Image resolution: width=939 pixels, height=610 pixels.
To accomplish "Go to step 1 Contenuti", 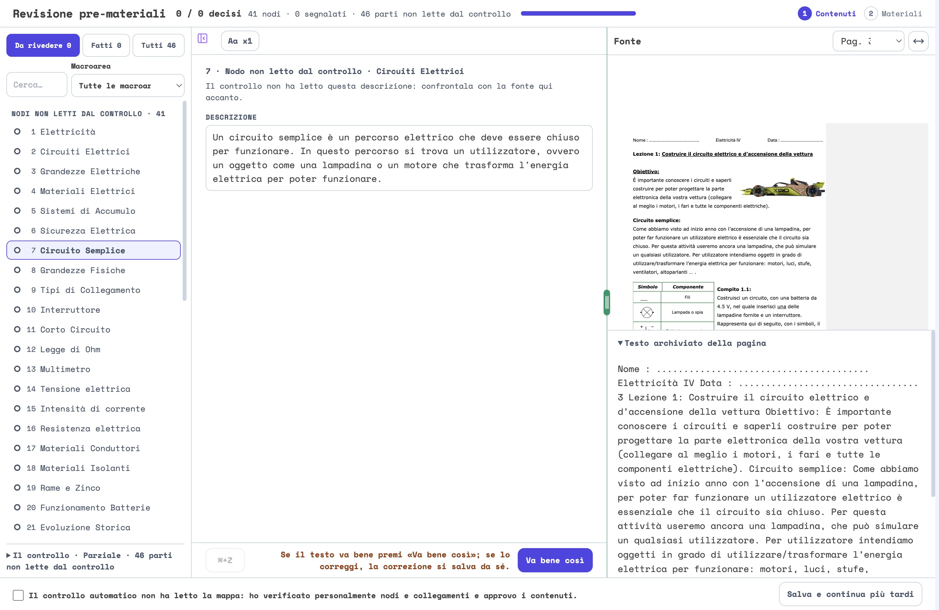I will (x=827, y=14).
